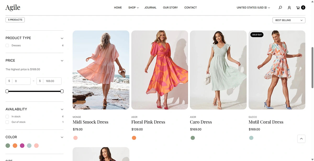The height and width of the screenshot is (161, 314).
Task: Select the light pink color filter swatch
Action: click(36, 146)
